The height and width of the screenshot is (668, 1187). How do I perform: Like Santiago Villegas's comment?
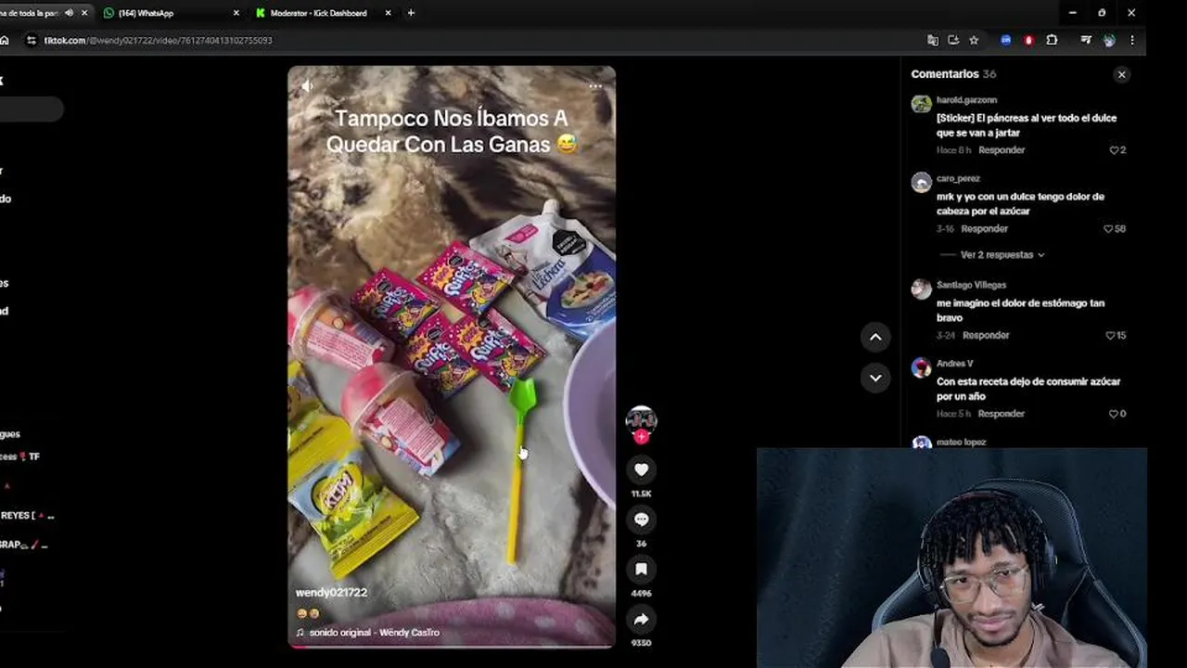tap(1110, 336)
